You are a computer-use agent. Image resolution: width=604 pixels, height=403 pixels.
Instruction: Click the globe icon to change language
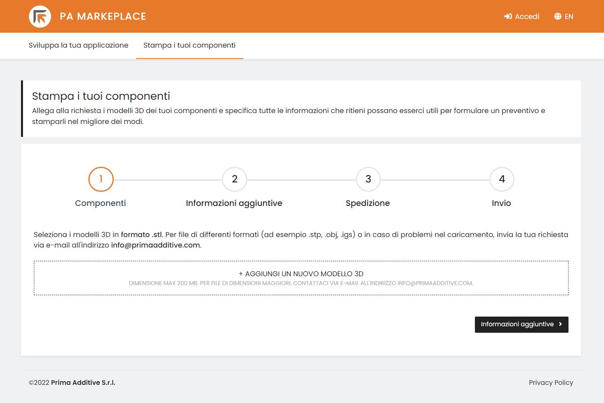click(558, 16)
